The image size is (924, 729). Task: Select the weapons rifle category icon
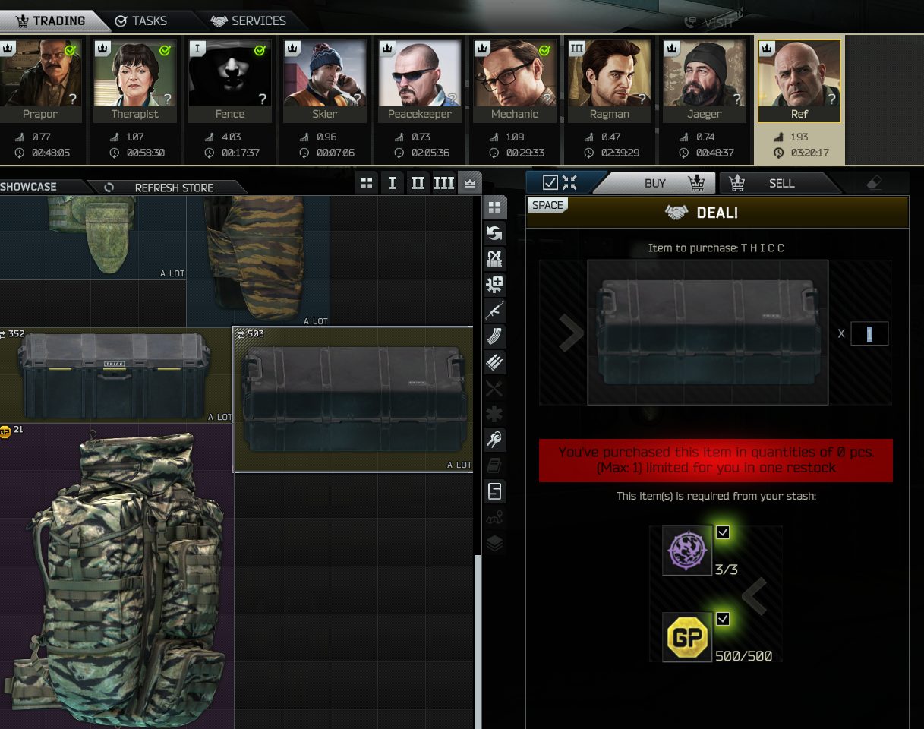point(495,311)
